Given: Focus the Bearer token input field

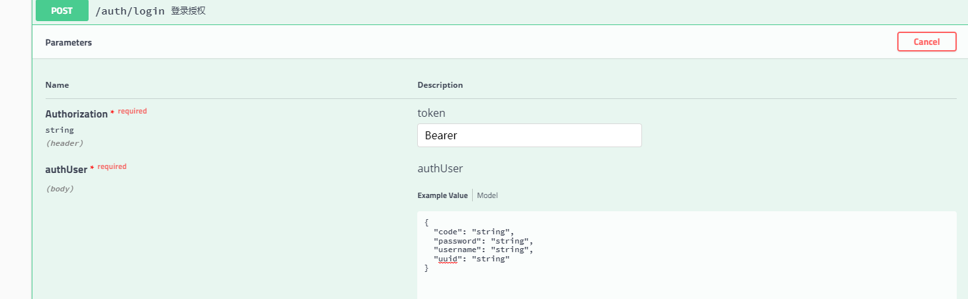Looking at the screenshot, I should (529, 135).
